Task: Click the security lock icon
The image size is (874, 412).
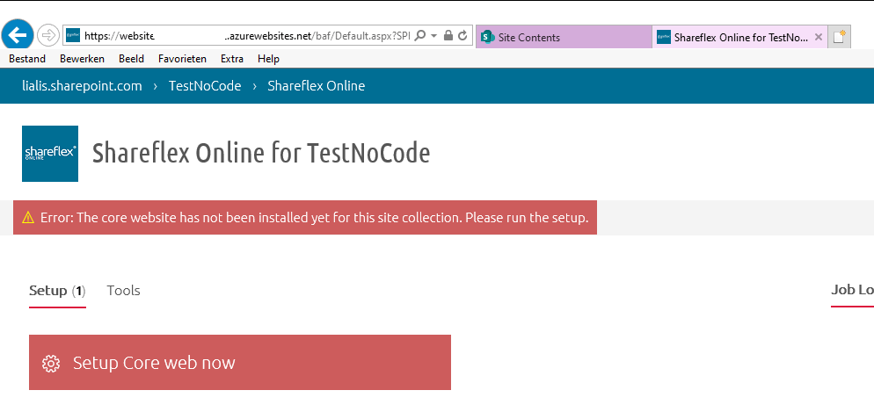Action: pos(448,36)
